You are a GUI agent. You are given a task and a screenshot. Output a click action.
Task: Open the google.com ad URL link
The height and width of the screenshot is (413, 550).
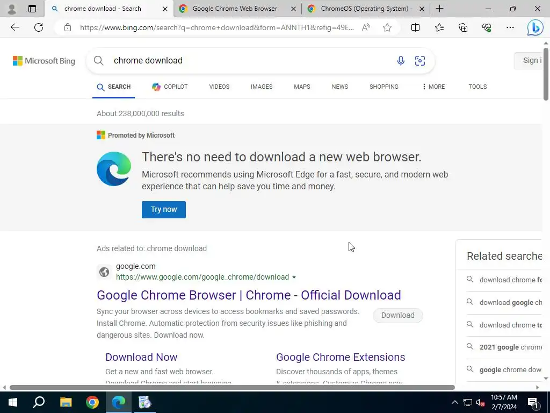[x=202, y=277]
